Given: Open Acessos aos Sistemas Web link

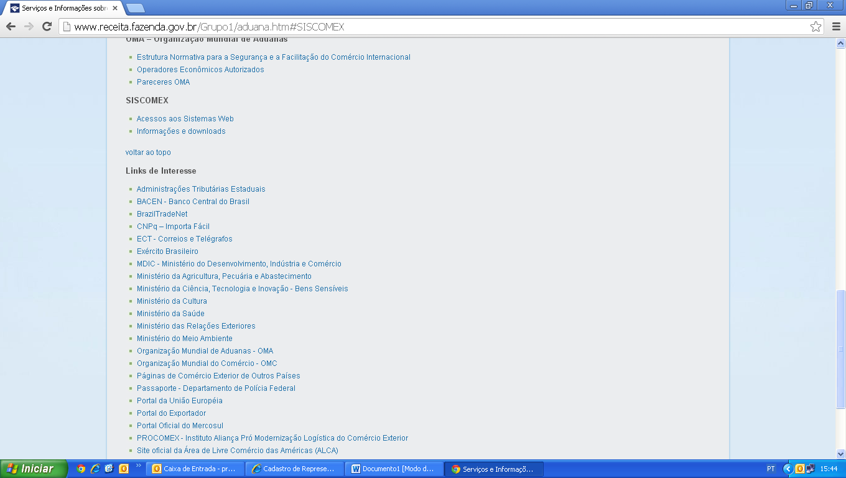Looking at the screenshot, I should [x=185, y=118].
